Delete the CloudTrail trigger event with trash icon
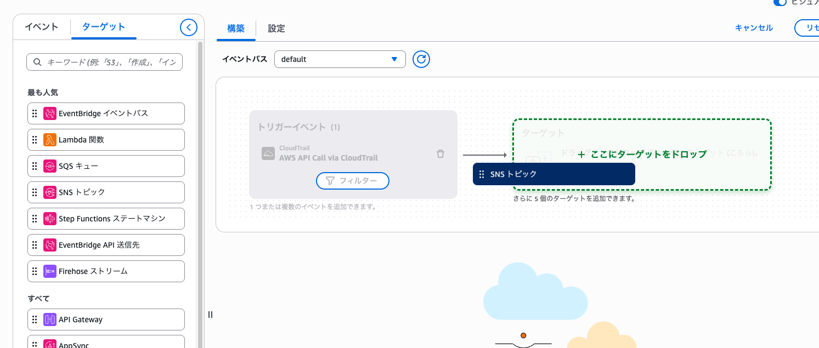819x348 pixels. [440, 154]
